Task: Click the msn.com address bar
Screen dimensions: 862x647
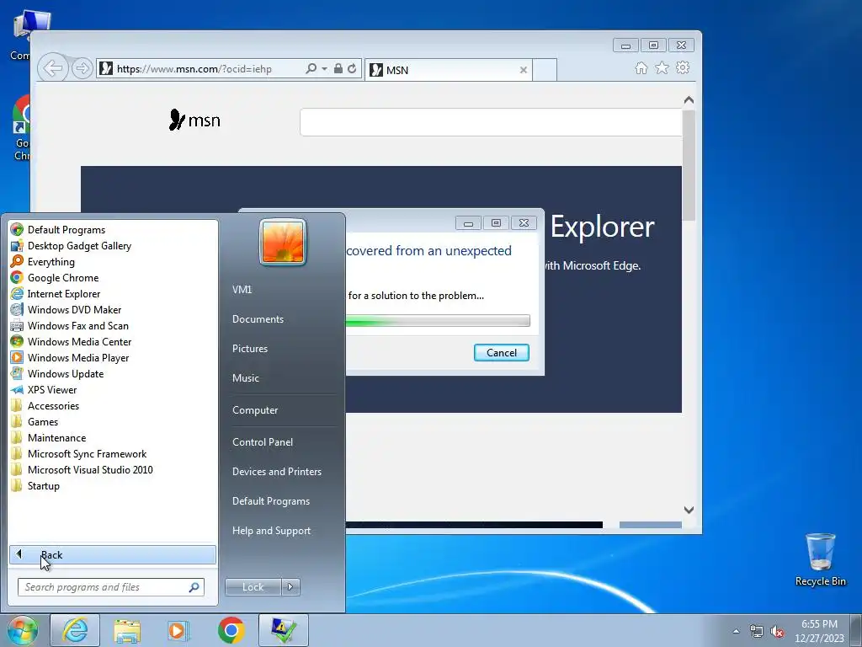Action: pos(200,69)
